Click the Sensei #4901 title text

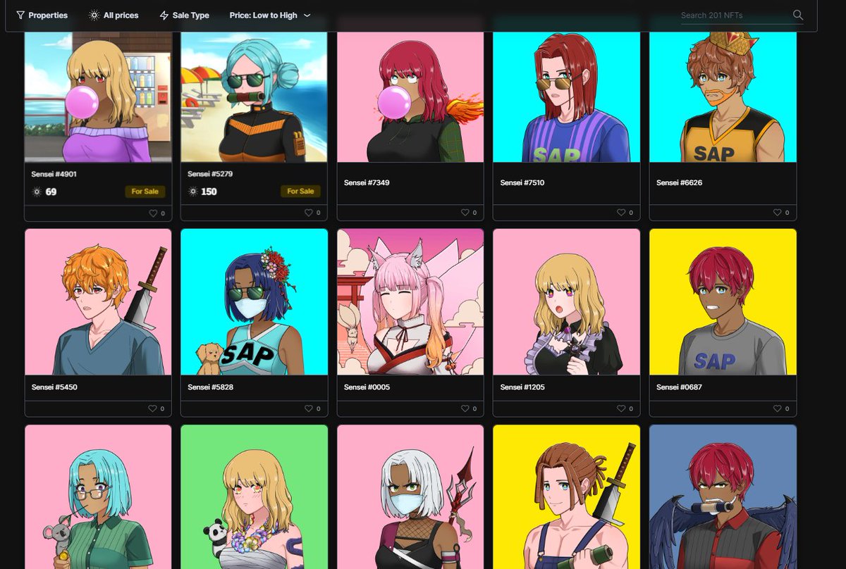coord(54,174)
